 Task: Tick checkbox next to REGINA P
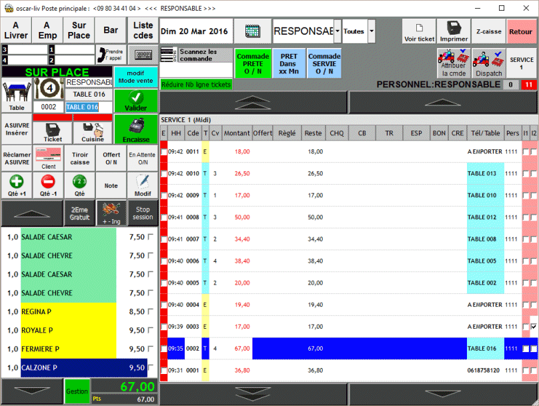[x=150, y=311]
